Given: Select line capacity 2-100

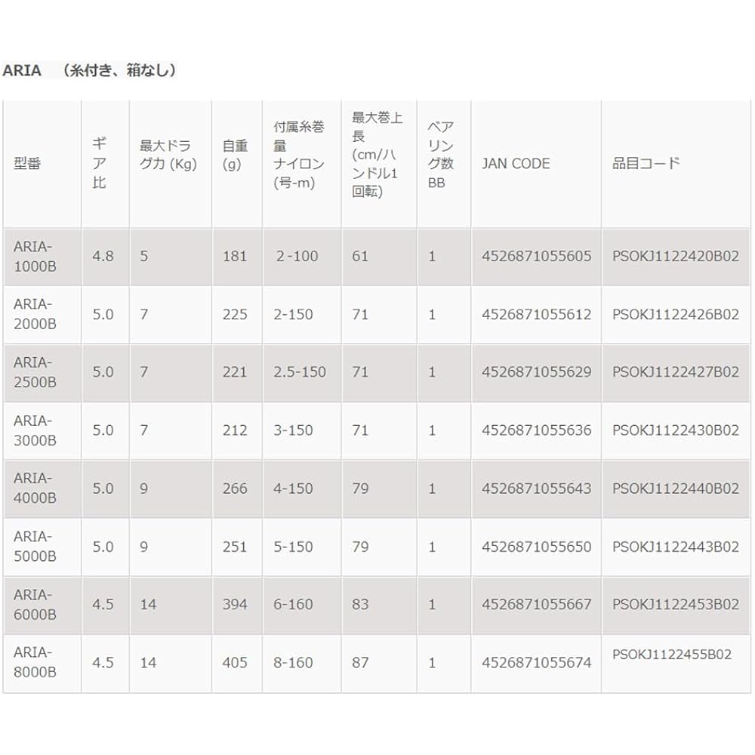Looking at the screenshot, I should 297,256.
